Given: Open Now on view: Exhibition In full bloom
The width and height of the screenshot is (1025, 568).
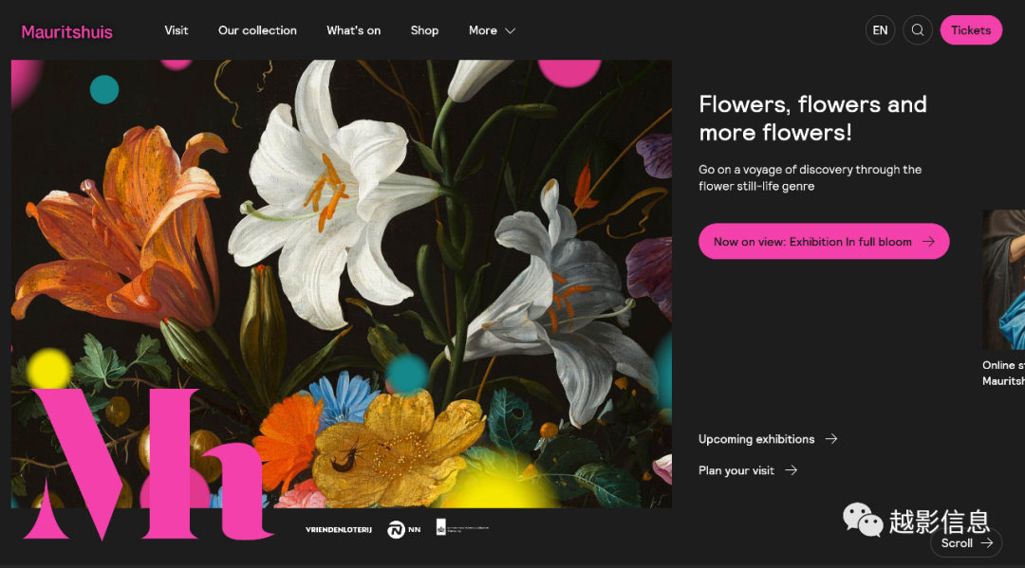Looking at the screenshot, I should tap(824, 242).
